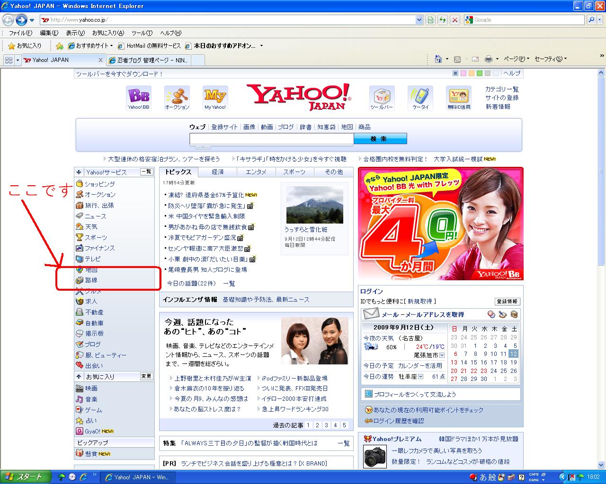Click the Add to Favorites star icon
Screen dimensions: 606x484
click(60, 46)
